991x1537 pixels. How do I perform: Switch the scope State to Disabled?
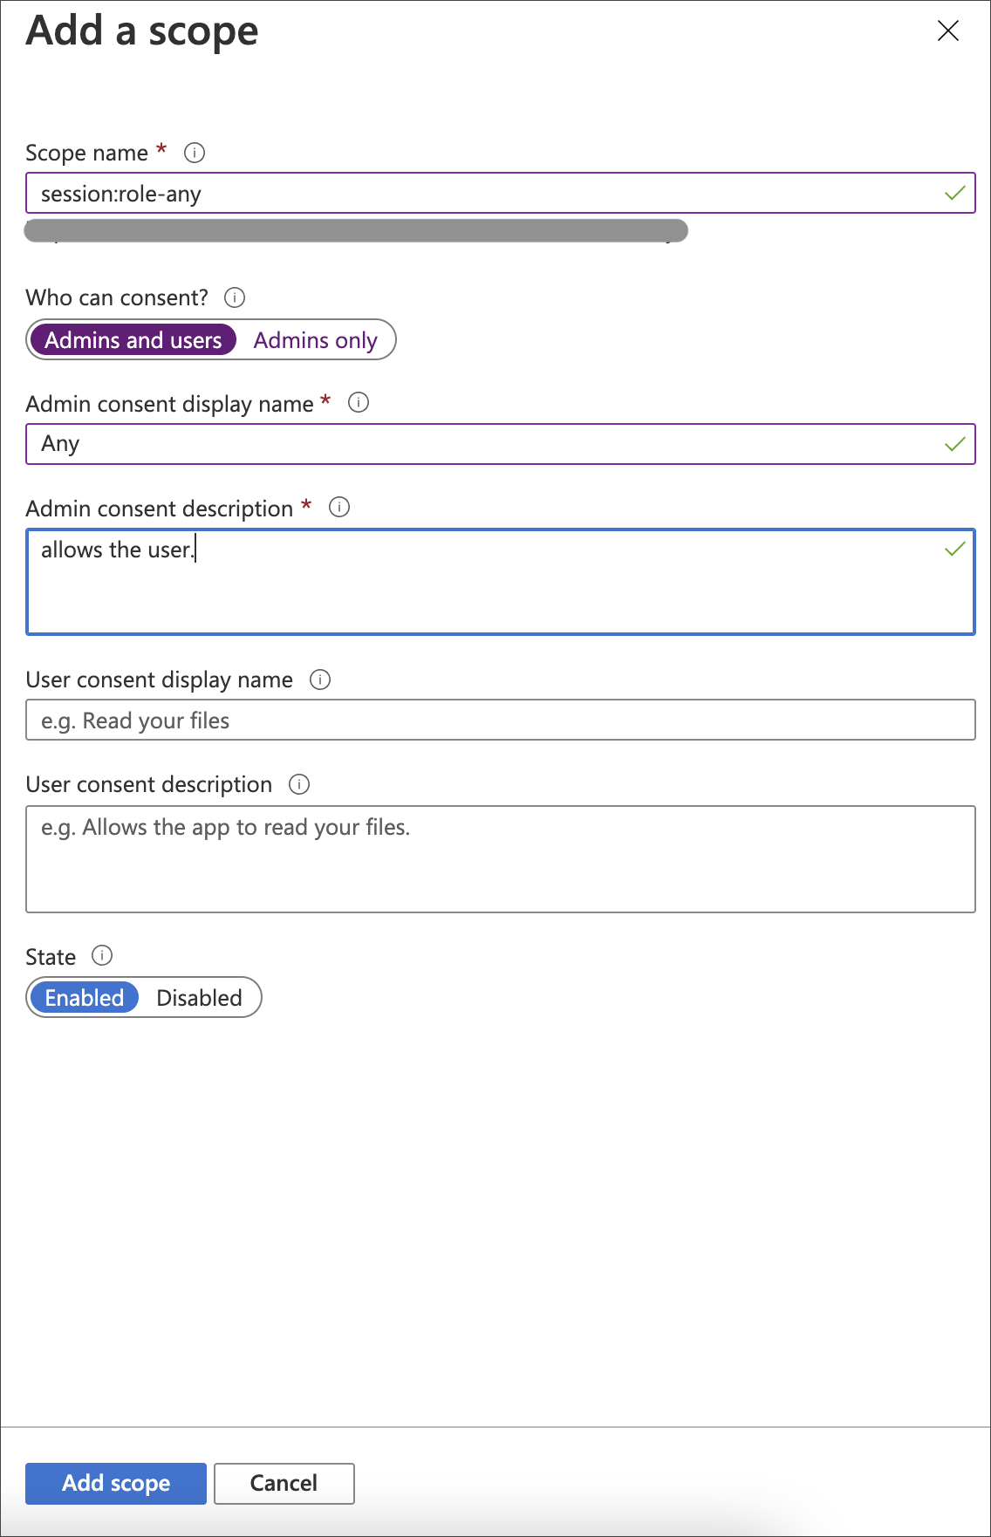pos(199,997)
